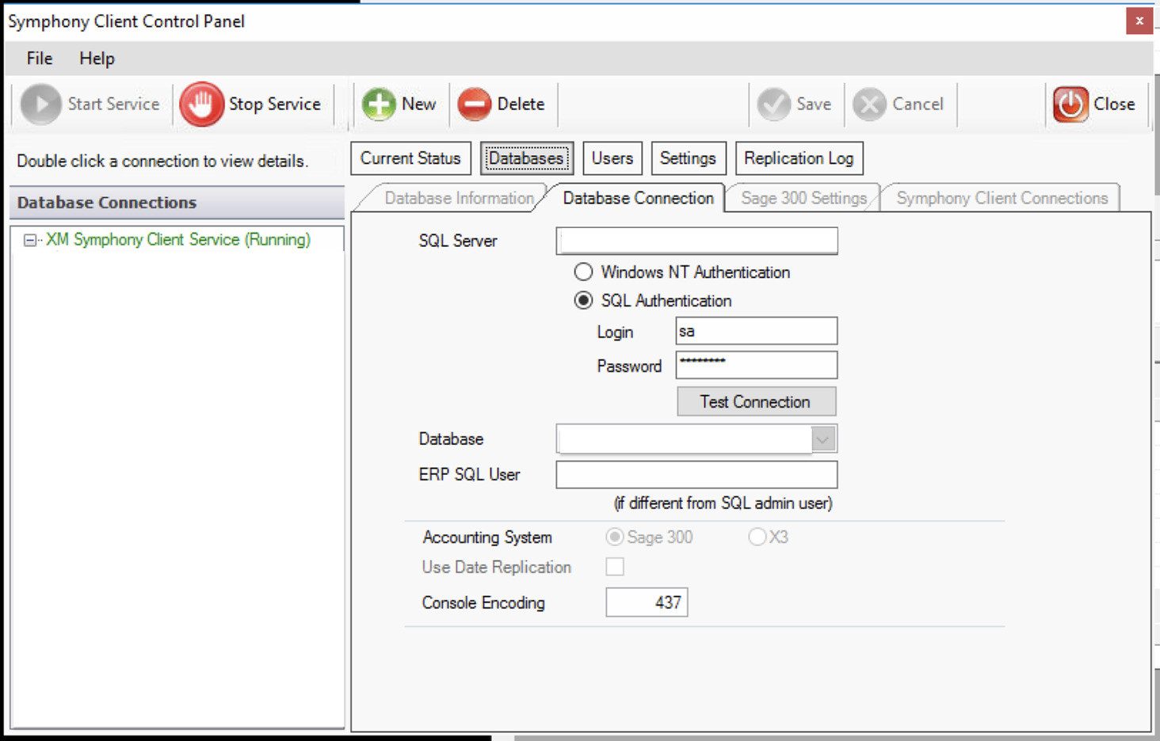Click the New toolbar label
Screen dimensions: 1160x741
(418, 104)
